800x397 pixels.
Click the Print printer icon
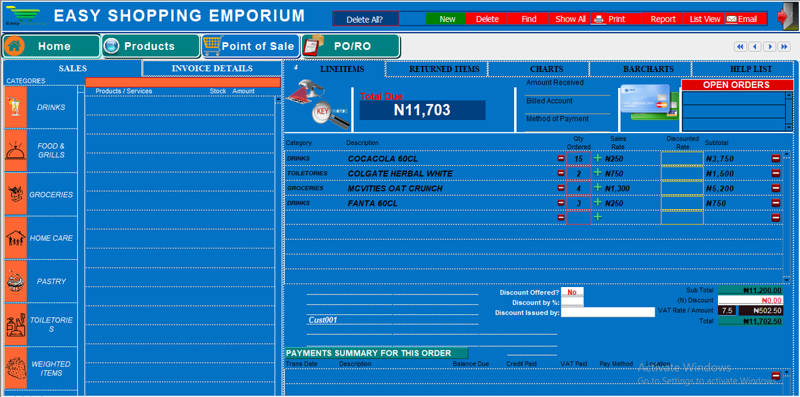599,19
